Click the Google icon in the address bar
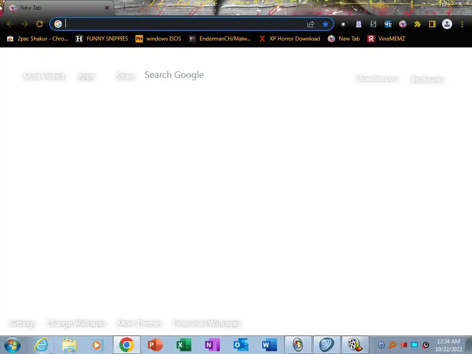 coord(58,24)
